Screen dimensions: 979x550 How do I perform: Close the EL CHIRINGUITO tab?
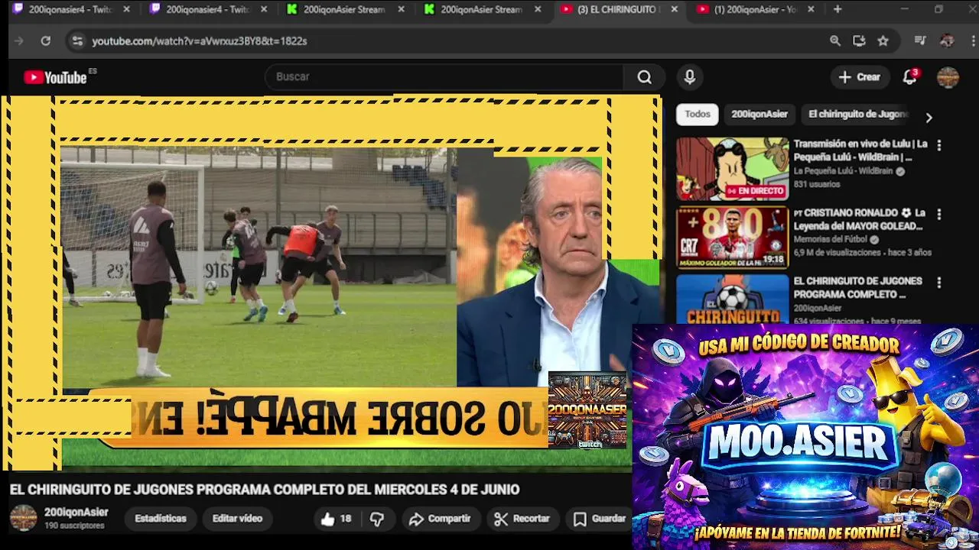coord(674,9)
